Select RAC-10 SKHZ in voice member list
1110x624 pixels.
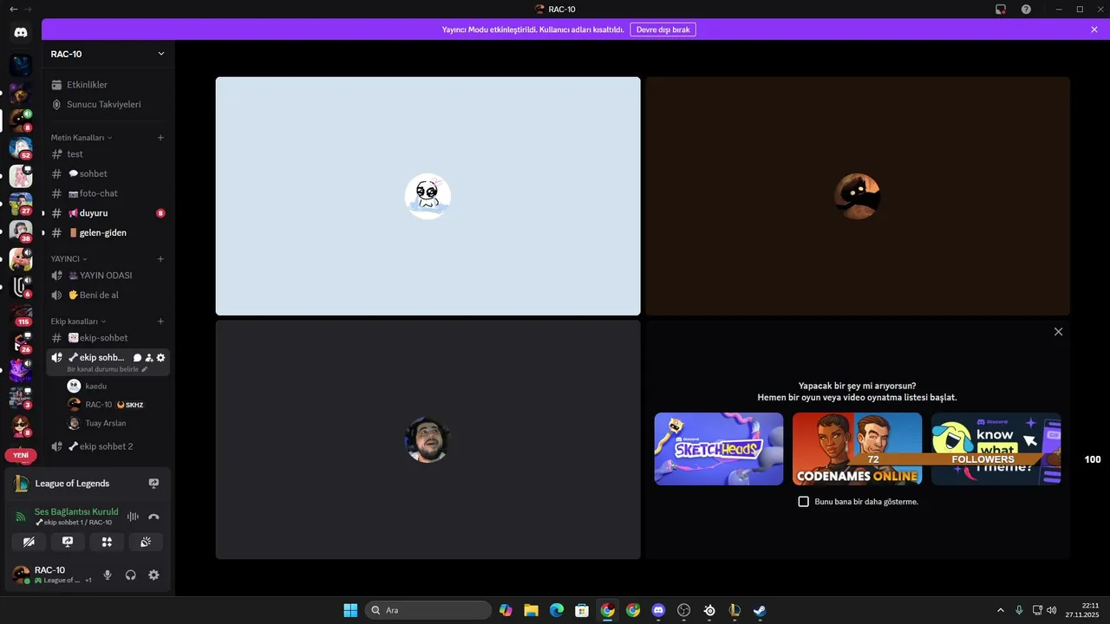116,405
